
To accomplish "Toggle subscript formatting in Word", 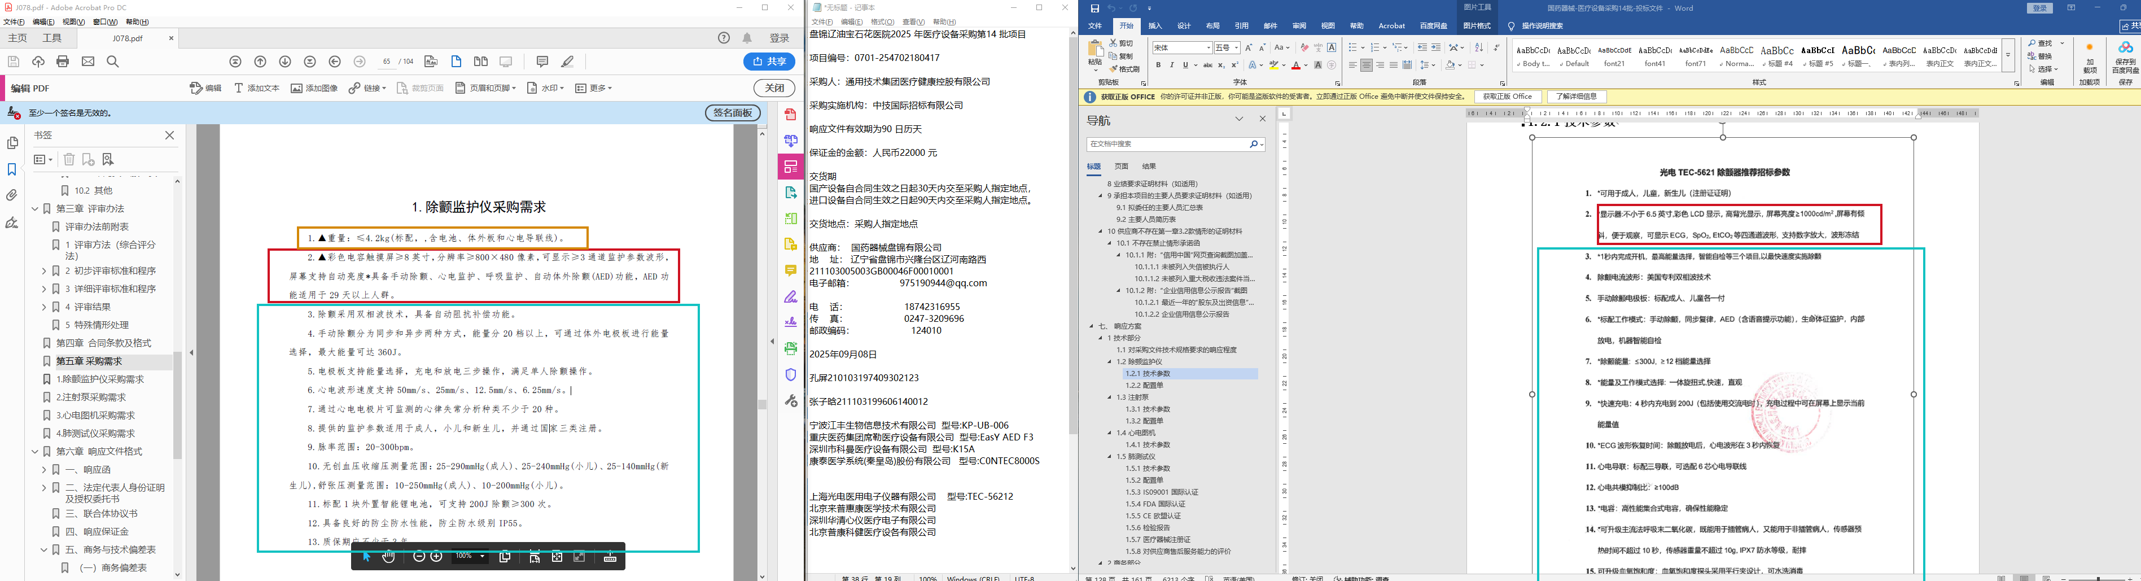I will [x=1221, y=65].
